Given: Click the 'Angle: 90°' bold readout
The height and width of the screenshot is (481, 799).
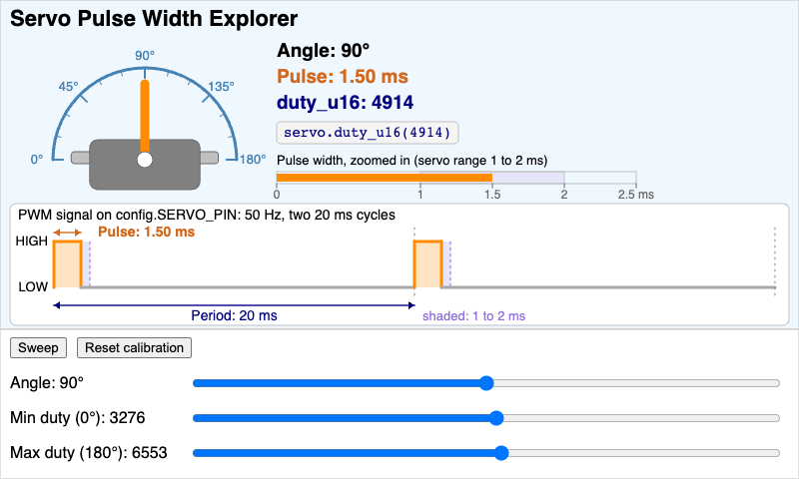Looking at the screenshot, I should (323, 50).
